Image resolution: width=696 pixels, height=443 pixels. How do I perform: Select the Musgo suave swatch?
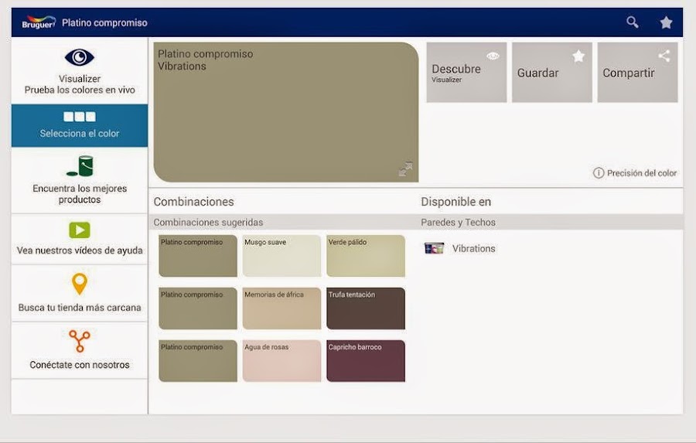click(281, 256)
